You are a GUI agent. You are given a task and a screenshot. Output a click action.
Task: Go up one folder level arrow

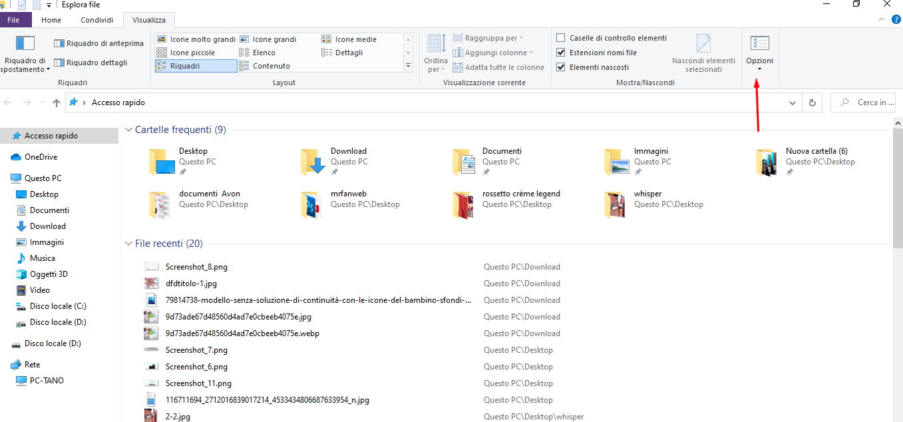tap(57, 103)
